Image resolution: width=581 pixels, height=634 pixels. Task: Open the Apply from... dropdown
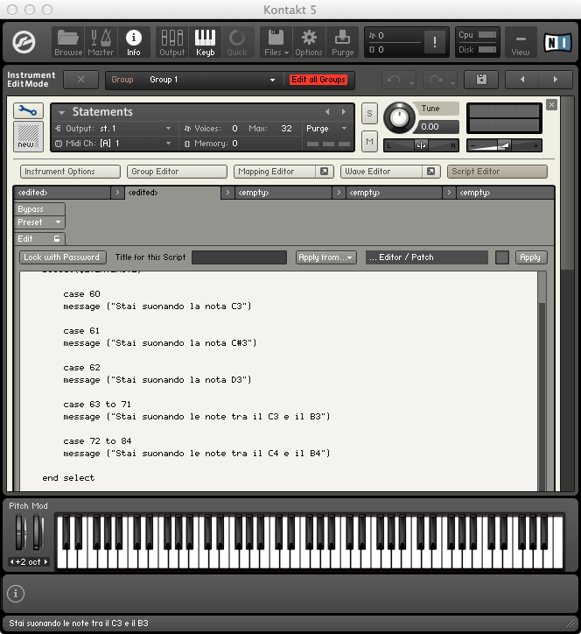[x=325, y=257]
